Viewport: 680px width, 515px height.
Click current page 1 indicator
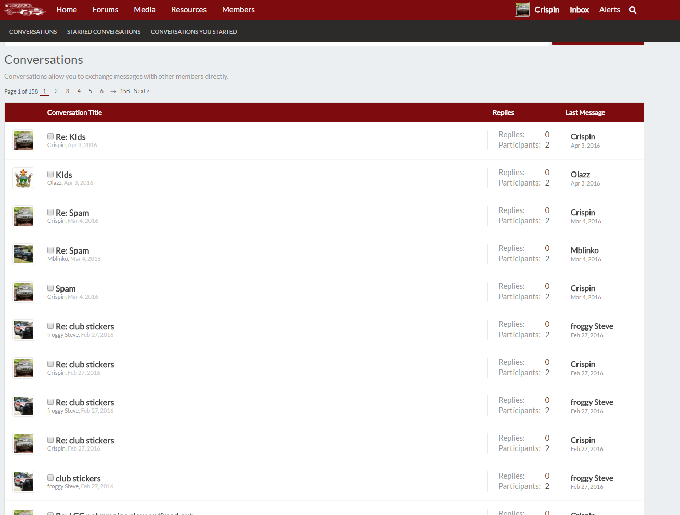[45, 91]
